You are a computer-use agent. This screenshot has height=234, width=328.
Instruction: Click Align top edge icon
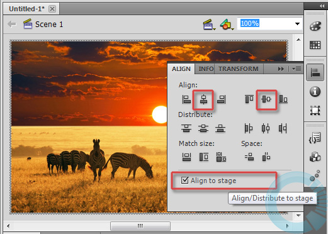click(x=249, y=99)
